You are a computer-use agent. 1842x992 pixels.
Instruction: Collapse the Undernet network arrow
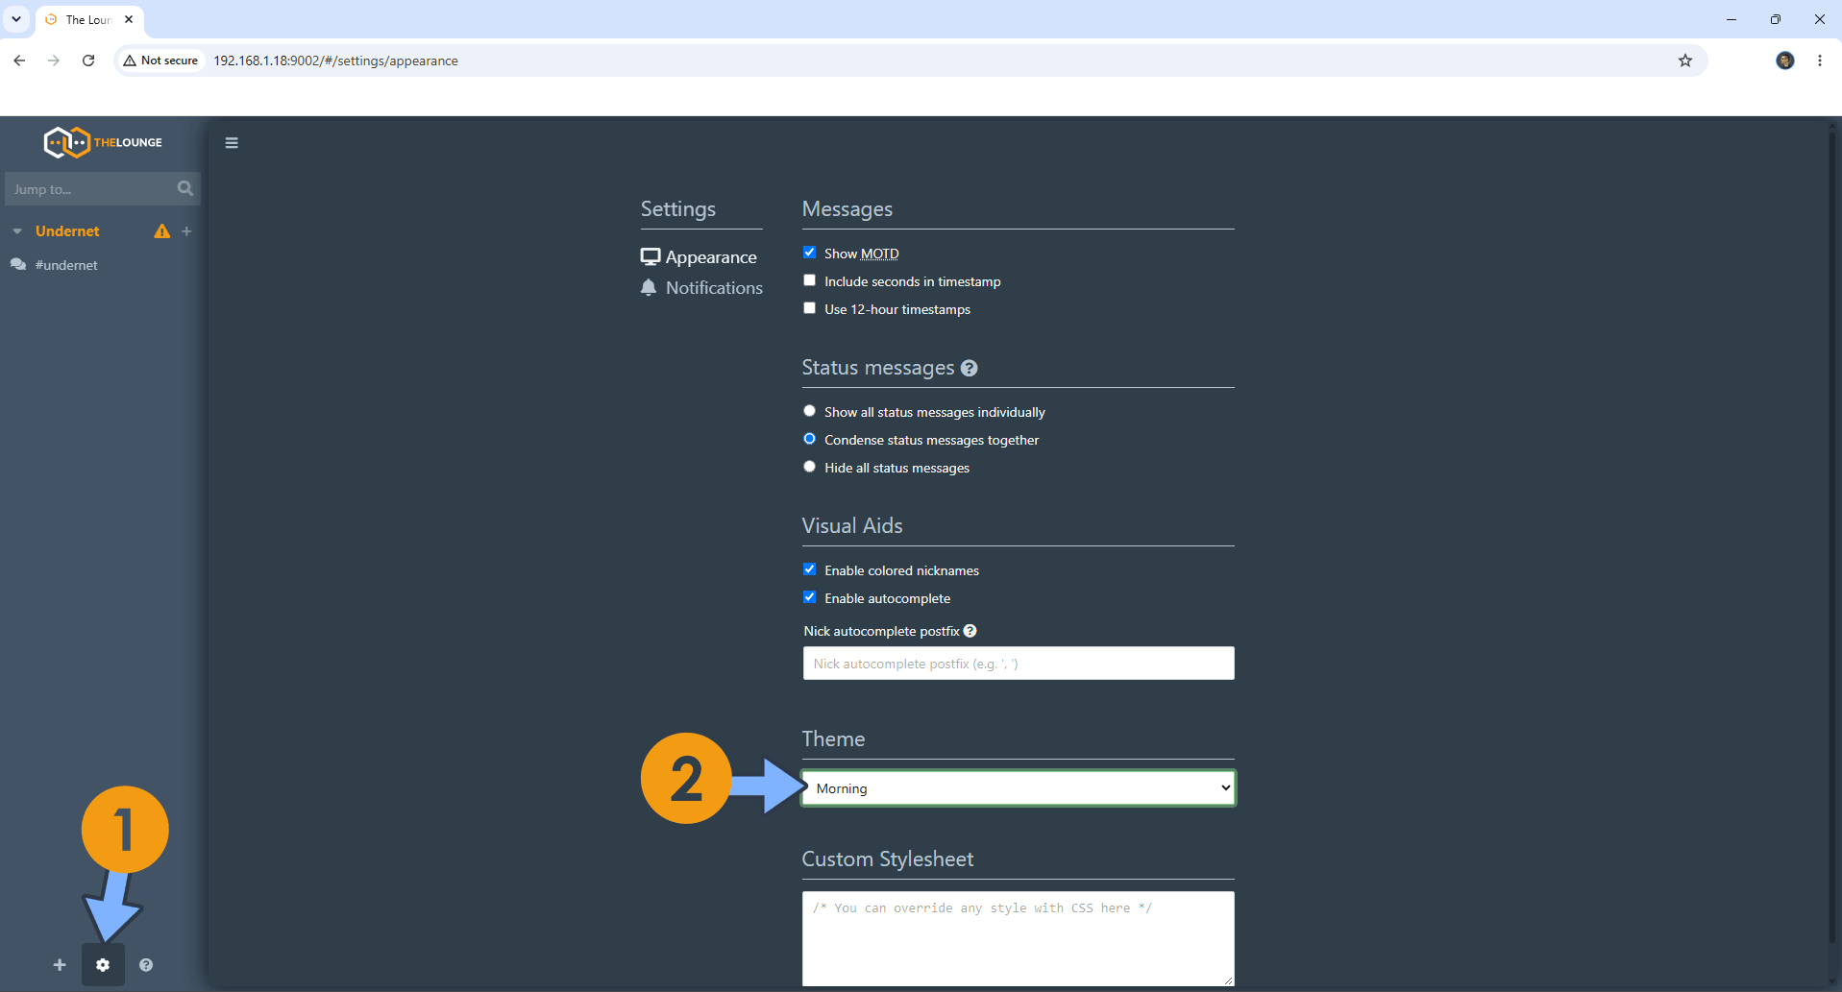pos(17,231)
